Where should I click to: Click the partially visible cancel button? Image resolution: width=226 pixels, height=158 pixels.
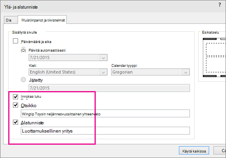tap(220, 151)
